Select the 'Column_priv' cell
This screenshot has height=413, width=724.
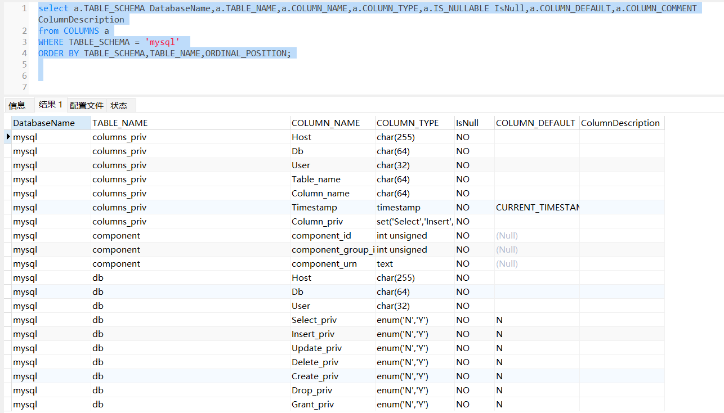pyautogui.click(x=333, y=221)
